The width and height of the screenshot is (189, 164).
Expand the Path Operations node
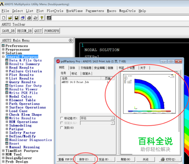coord(7,104)
